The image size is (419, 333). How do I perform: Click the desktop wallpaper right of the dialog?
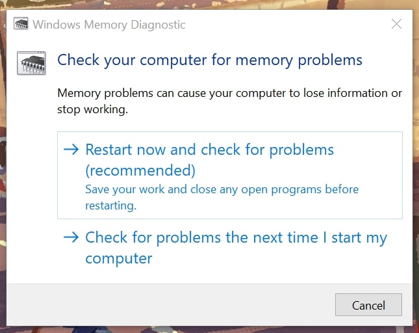(416, 163)
